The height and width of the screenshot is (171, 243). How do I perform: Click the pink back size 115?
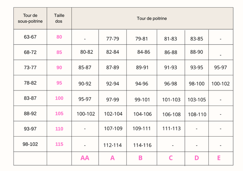coord(59,144)
